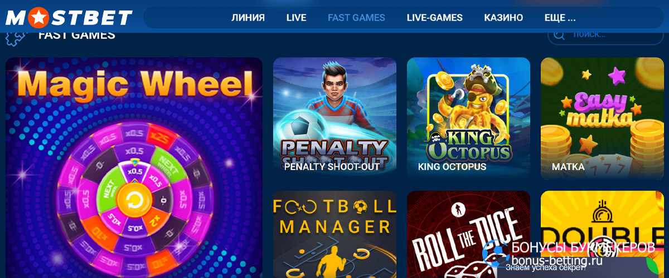This screenshot has height=278, width=669.
Task: Launch the King Octopus game
Action: pos(468,118)
